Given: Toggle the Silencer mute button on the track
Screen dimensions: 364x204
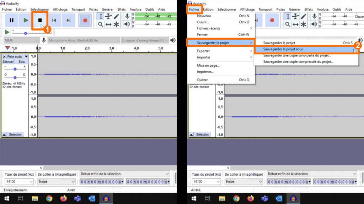Looking at the screenshot, I should tap(8, 62).
